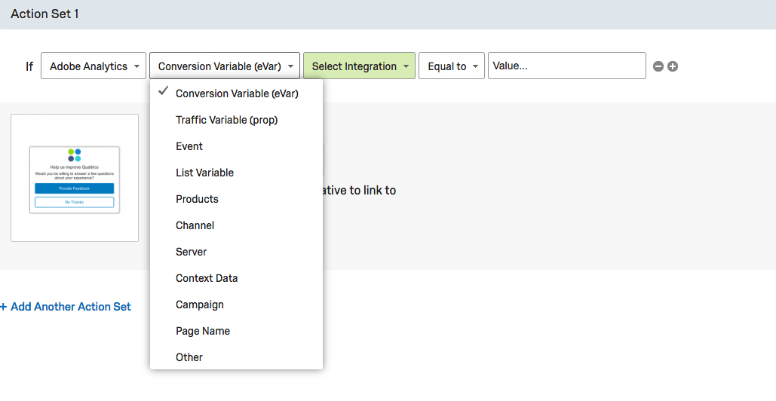Pick Products from the dropdown list

(x=237, y=199)
